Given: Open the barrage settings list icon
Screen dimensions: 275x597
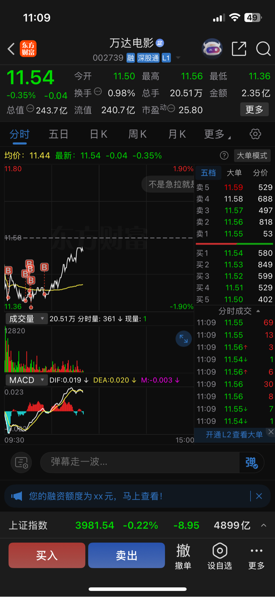Looking at the screenshot, I should click(21, 463).
